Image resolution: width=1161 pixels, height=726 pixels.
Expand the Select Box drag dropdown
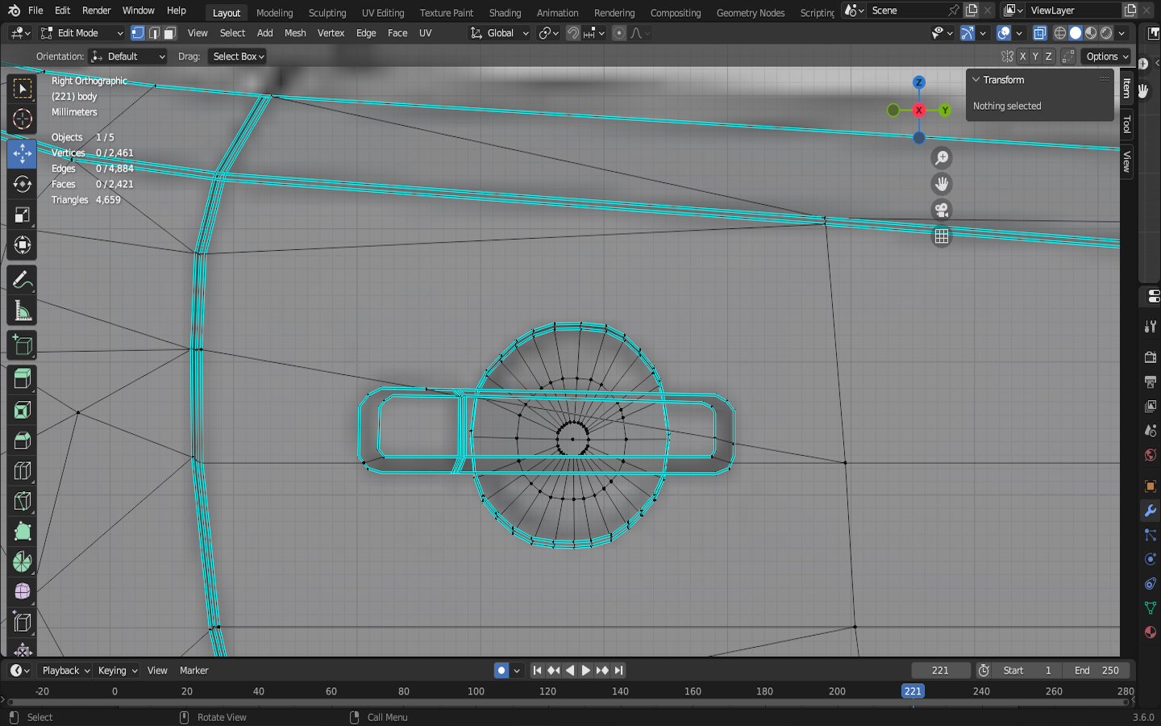(239, 56)
